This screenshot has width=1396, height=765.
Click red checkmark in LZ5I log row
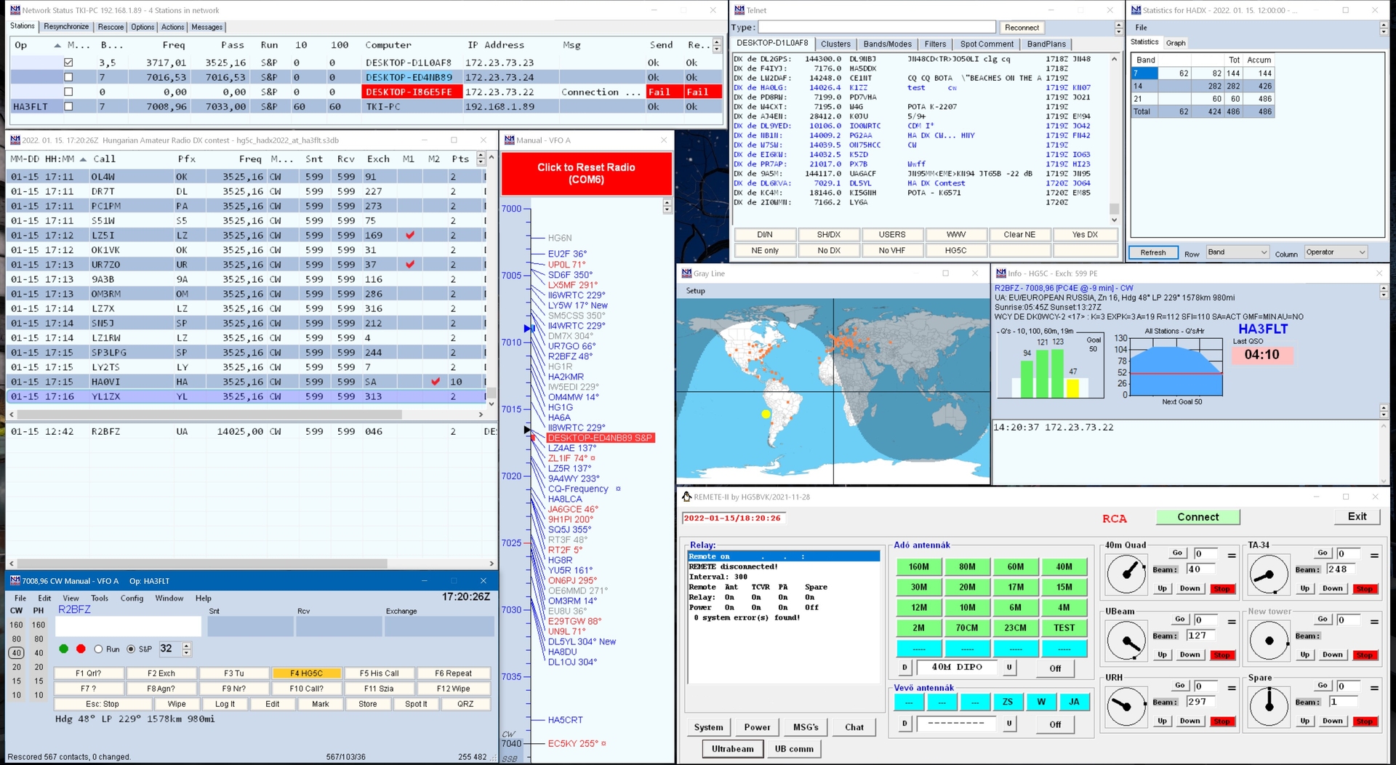coord(410,235)
